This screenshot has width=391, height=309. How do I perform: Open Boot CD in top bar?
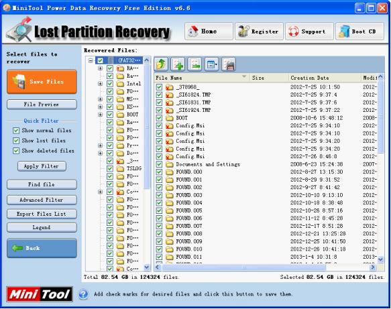click(x=359, y=32)
